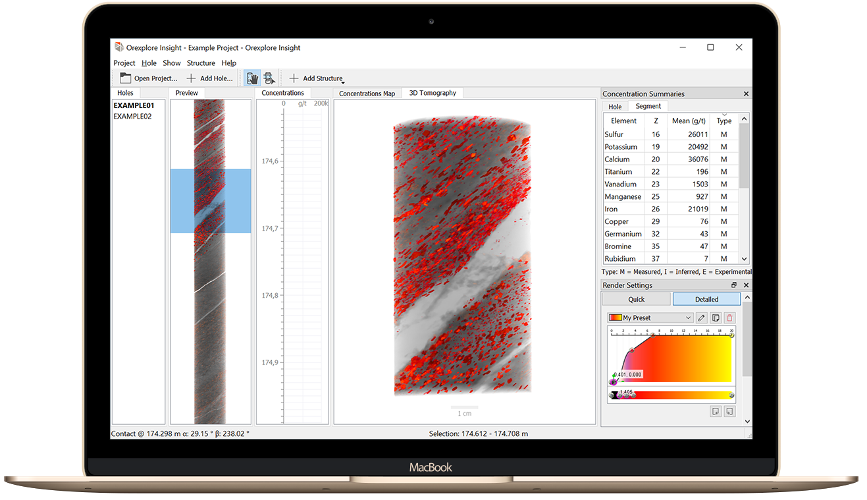Select the core pan/hand tool

252,78
